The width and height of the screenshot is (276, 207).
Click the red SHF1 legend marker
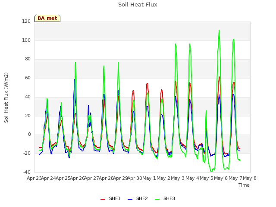coord(103,199)
